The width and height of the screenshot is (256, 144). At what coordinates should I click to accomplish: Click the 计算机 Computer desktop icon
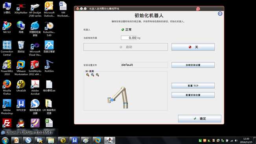[x=7, y=8]
